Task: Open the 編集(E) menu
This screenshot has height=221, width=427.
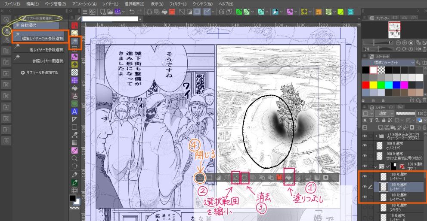Action: [x=32, y=4]
